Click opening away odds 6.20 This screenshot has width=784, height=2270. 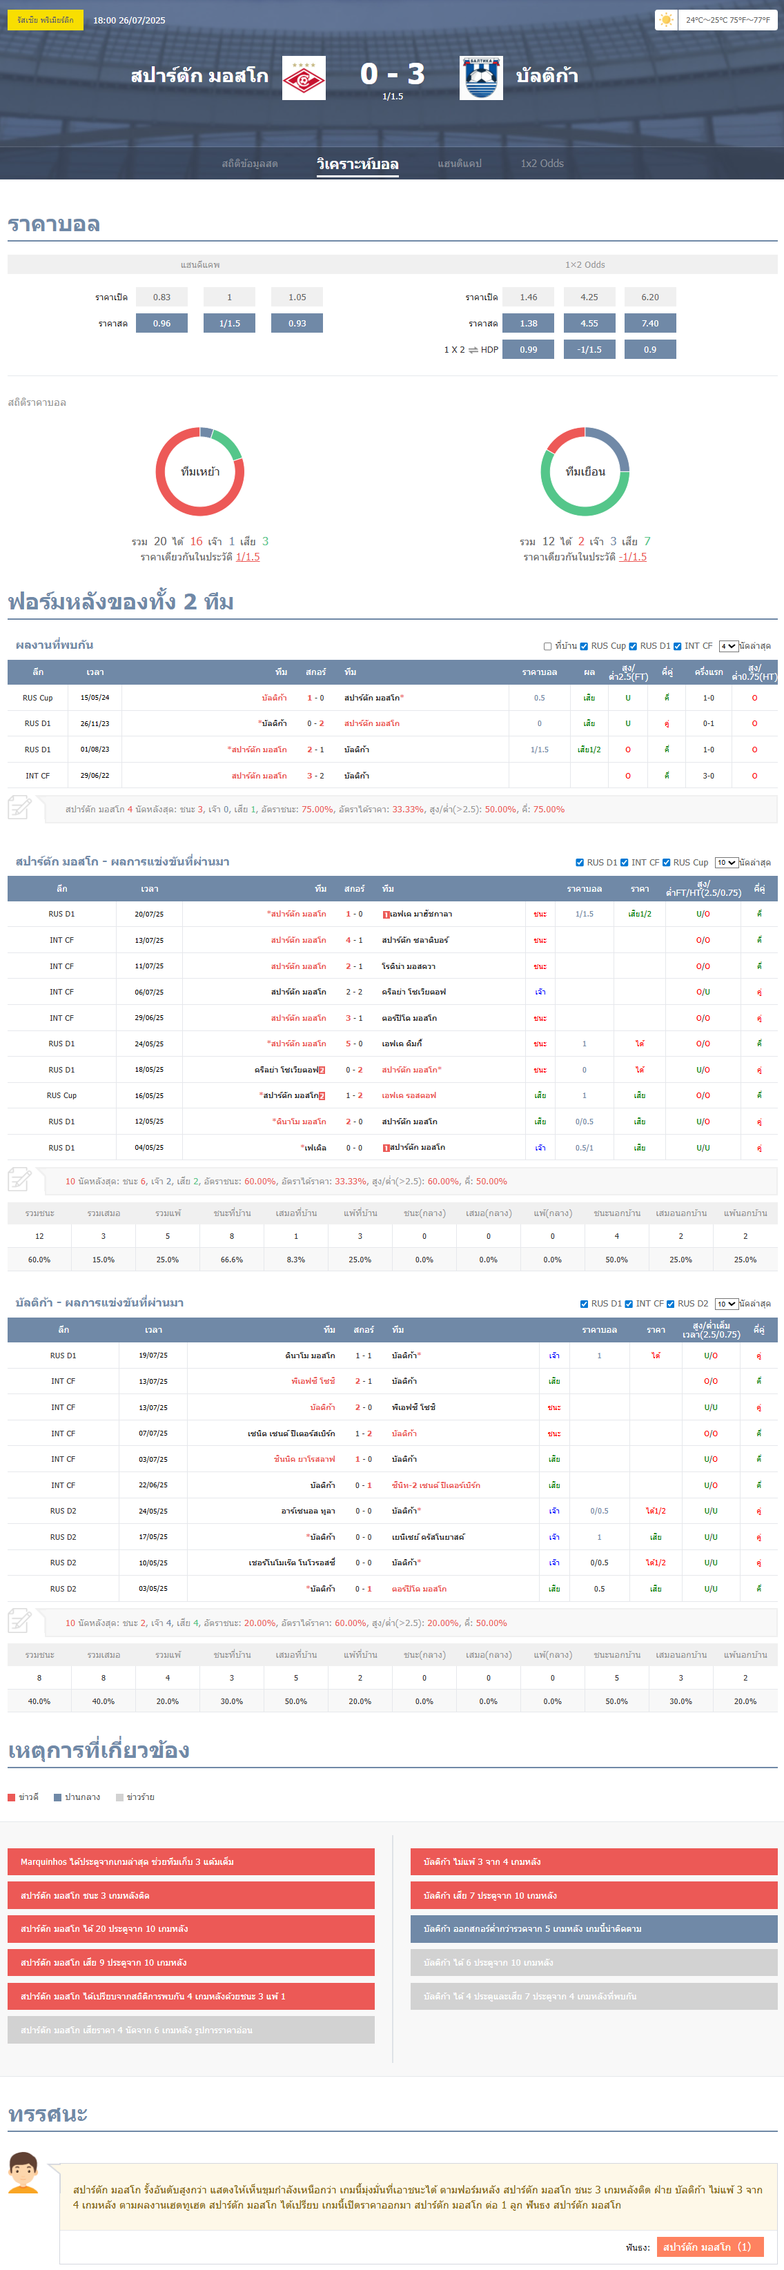tap(650, 297)
